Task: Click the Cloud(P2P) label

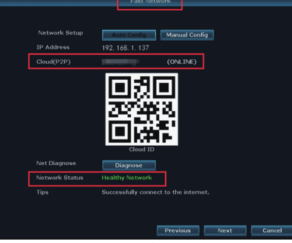Action: (x=54, y=62)
